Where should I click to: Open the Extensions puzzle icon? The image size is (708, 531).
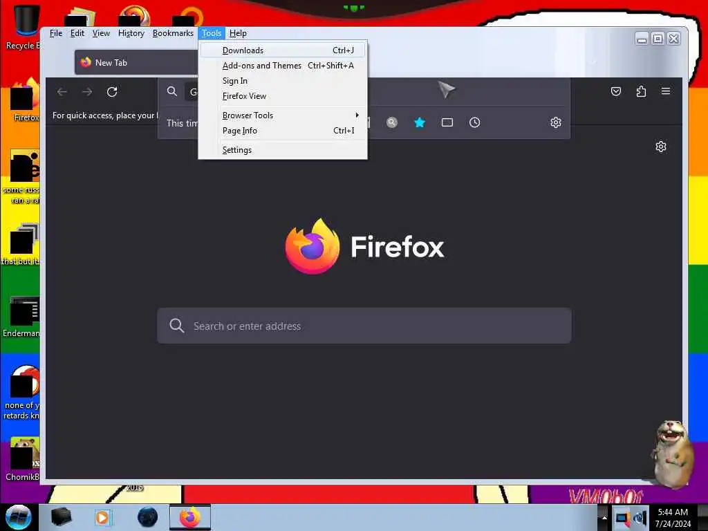(641, 92)
